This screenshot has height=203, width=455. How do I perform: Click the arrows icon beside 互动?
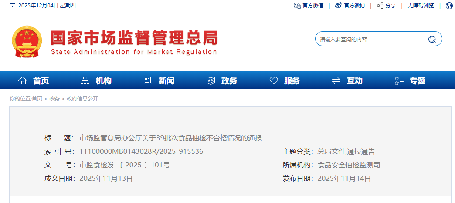(x=336, y=80)
